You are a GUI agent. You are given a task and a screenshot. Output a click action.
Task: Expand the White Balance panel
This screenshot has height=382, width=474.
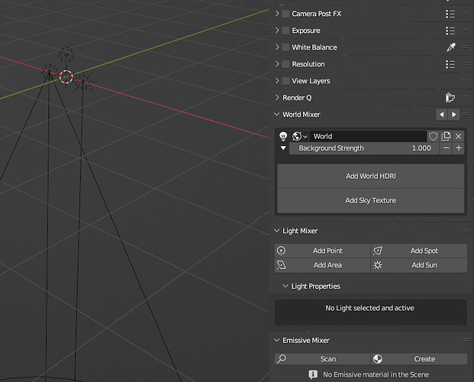(x=277, y=47)
